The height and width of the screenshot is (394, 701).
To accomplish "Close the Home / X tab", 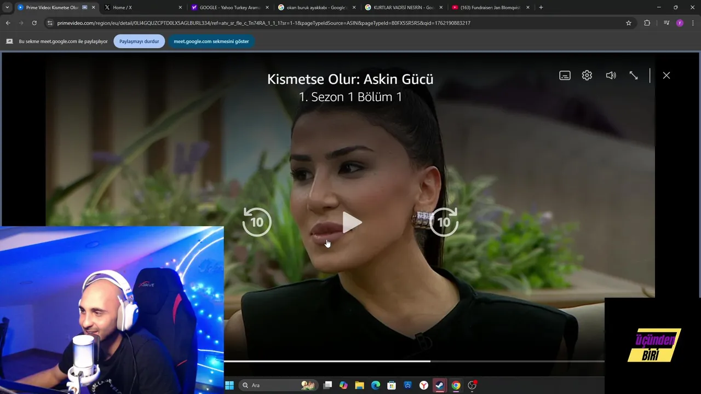I will click(180, 8).
